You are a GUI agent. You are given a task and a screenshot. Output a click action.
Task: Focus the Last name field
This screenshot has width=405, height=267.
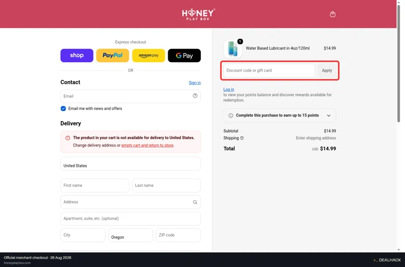tap(166, 185)
